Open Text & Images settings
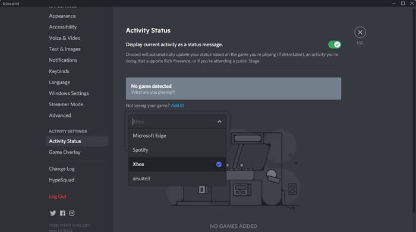This screenshot has width=416, height=232. point(64,49)
